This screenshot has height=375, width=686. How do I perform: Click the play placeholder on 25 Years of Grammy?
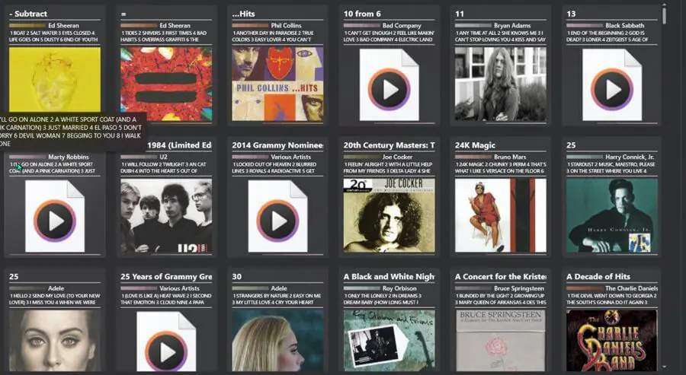(166, 342)
